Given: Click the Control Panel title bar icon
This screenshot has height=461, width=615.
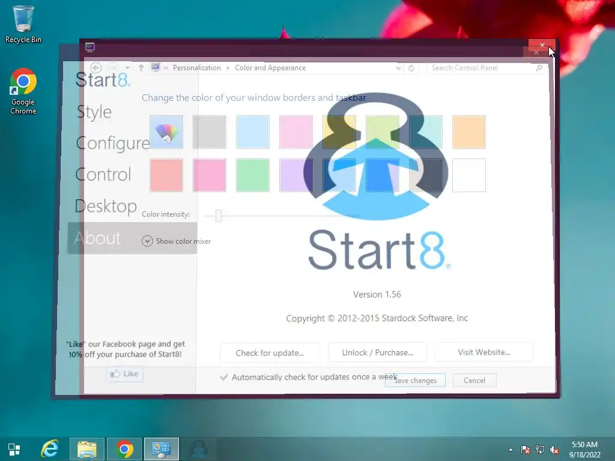Looking at the screenshot, I should 90,47.
